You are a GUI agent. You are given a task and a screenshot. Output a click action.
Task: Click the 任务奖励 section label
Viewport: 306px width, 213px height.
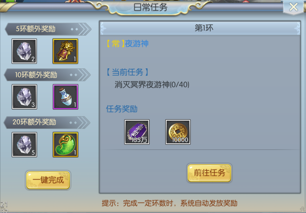[x=122, y=109]
